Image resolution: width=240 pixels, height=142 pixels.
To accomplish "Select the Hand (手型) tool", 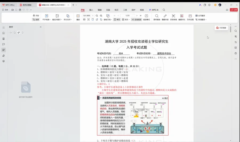I will click(36, 16).
